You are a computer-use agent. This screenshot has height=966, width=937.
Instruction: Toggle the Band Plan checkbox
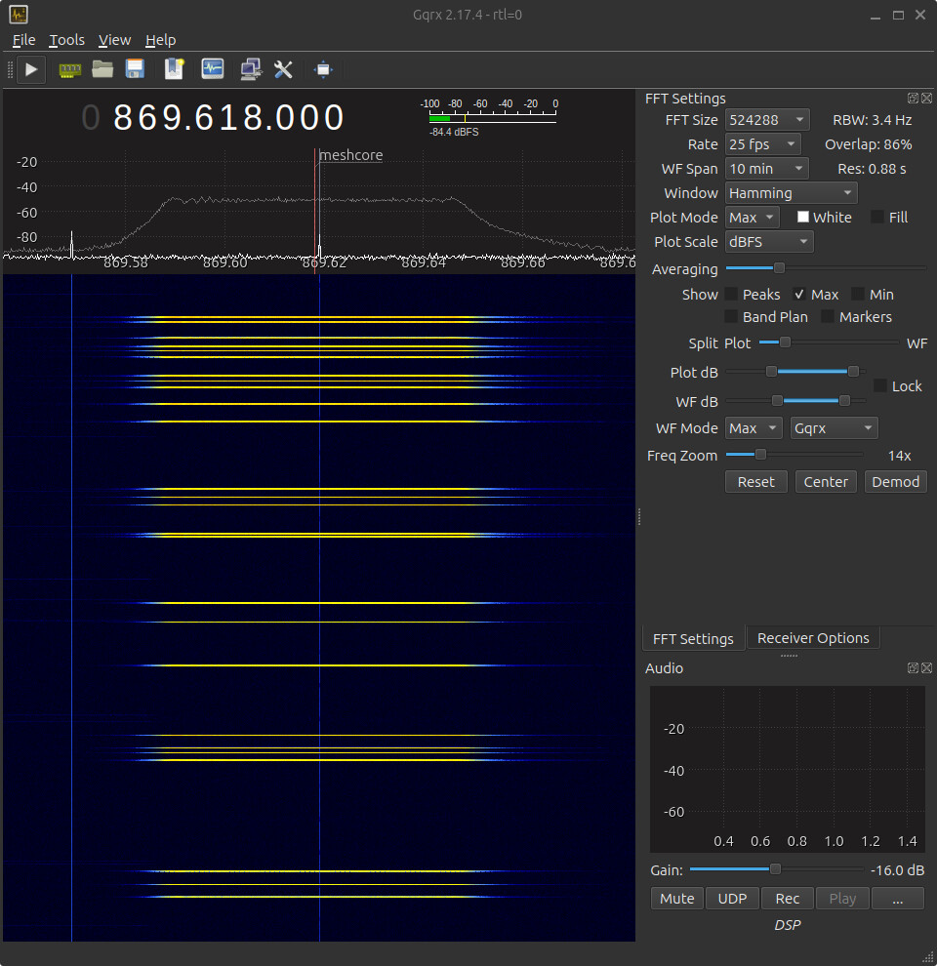(731, 317)
